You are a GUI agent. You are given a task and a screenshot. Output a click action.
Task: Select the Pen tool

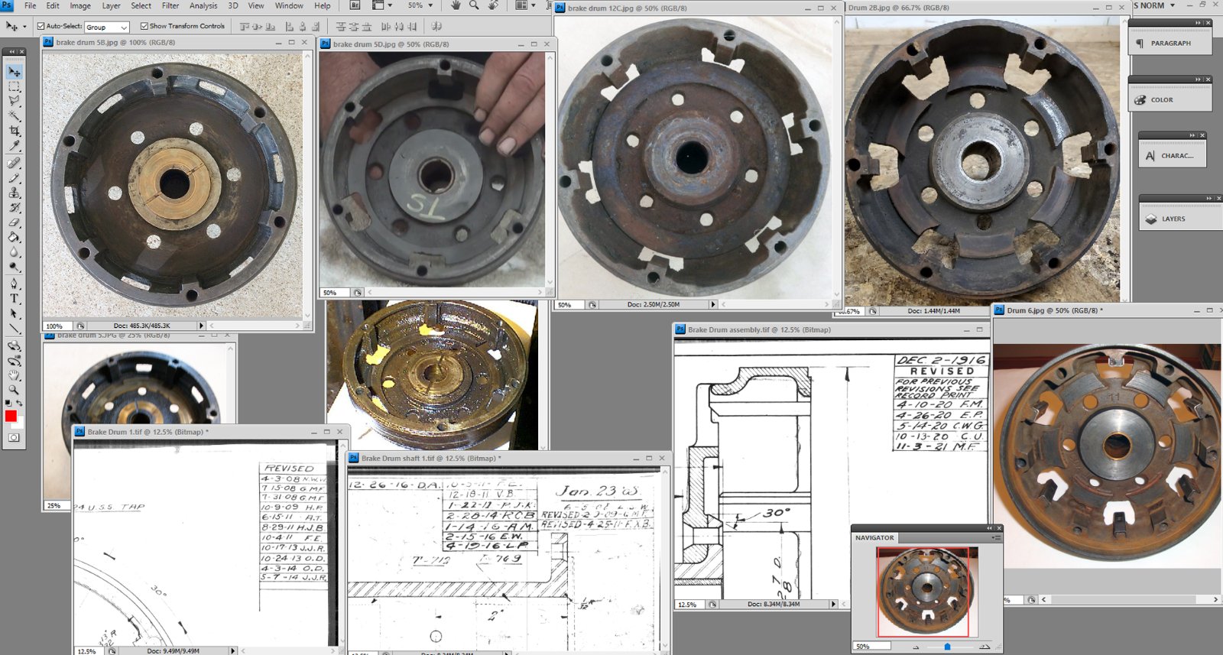click(x=14, y=284)
